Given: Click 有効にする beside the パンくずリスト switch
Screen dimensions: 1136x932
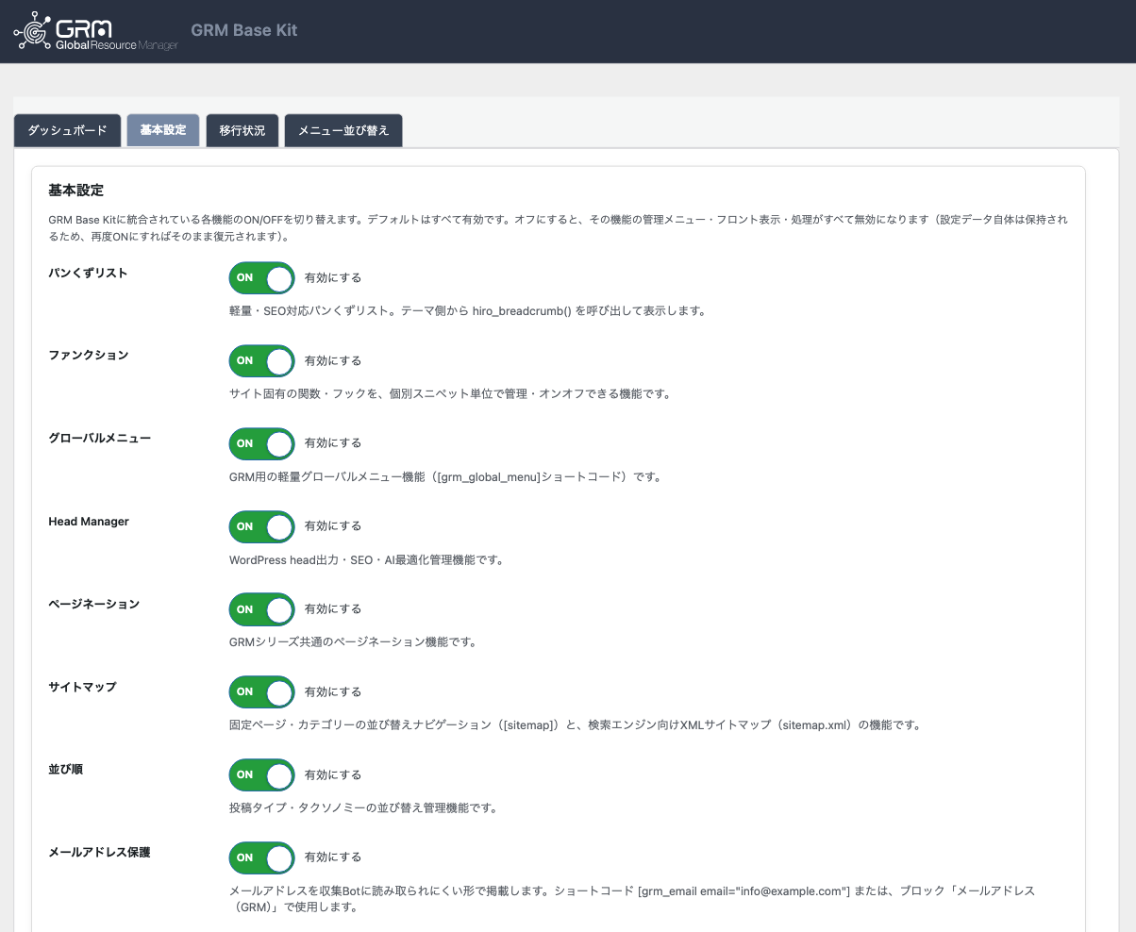Looking at the screenshot, I should [x=333, y=278].
